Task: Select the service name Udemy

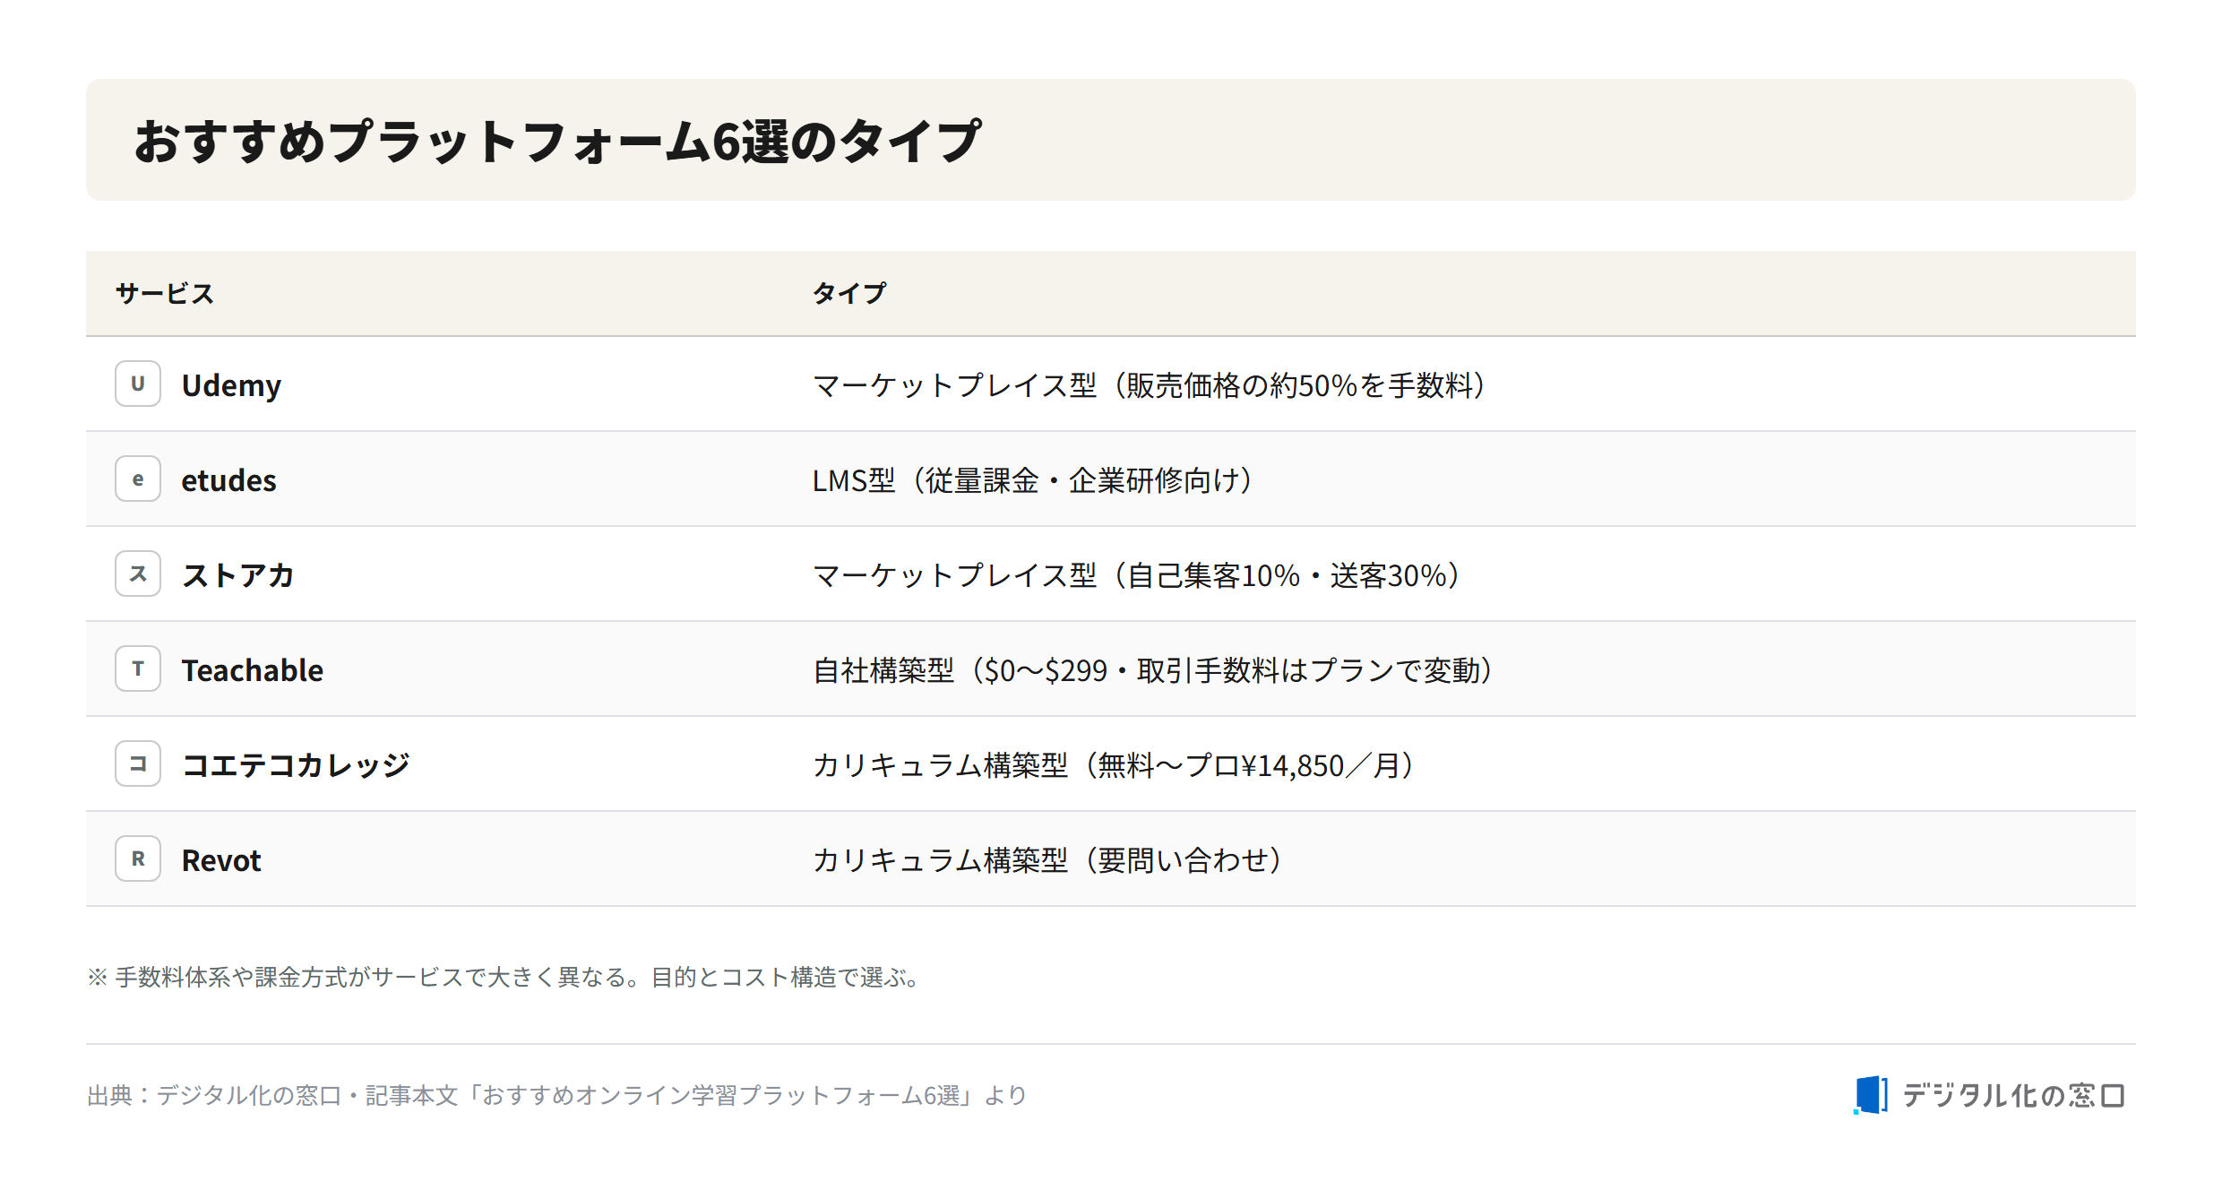Action: [x=231, y=385]
